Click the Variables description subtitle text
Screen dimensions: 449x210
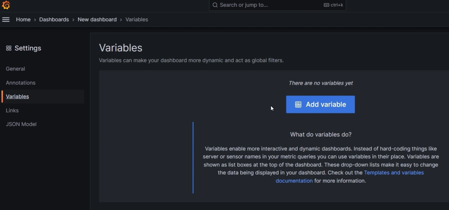click(191, 61)
